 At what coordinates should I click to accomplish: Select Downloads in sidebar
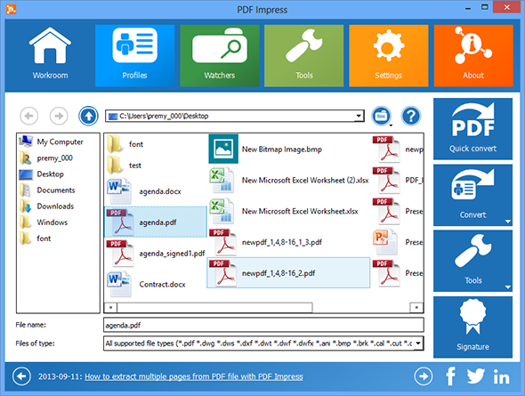[46, 206]
